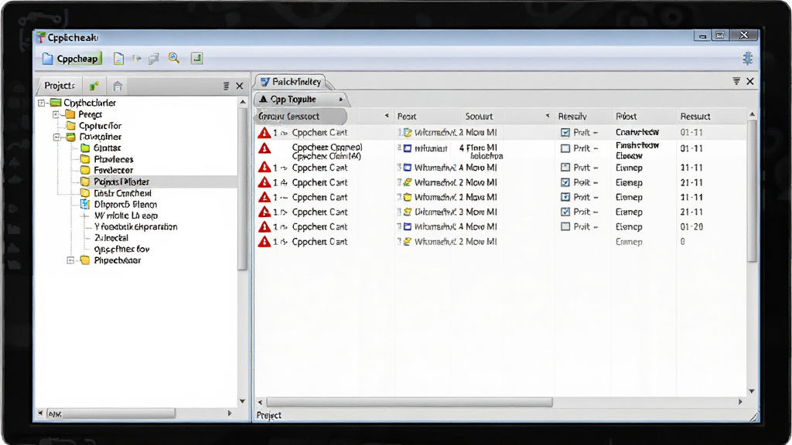Image resolution: width=792 pixels, height=445 pixels.
Task: Click scroll-down arrow of results list
Action: pos(752,391)
